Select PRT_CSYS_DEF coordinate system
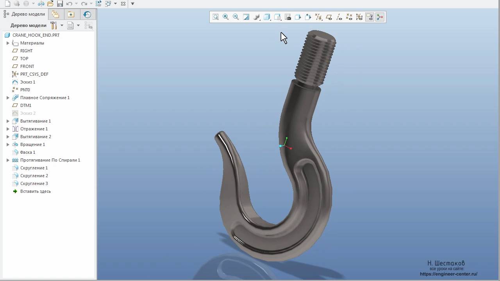Screen dimensions: 500x281 click(x=34, y=74)
